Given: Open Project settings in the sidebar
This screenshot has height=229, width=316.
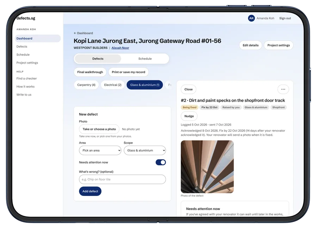Looking at the screenshot, I should tap(27, 63).
